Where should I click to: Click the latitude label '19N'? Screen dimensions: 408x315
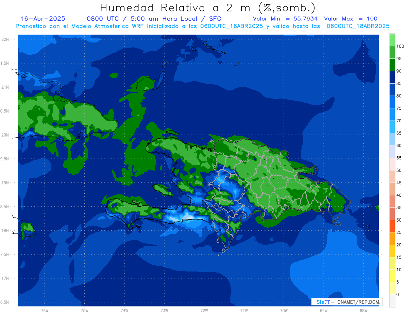click(x=5, y=183)
